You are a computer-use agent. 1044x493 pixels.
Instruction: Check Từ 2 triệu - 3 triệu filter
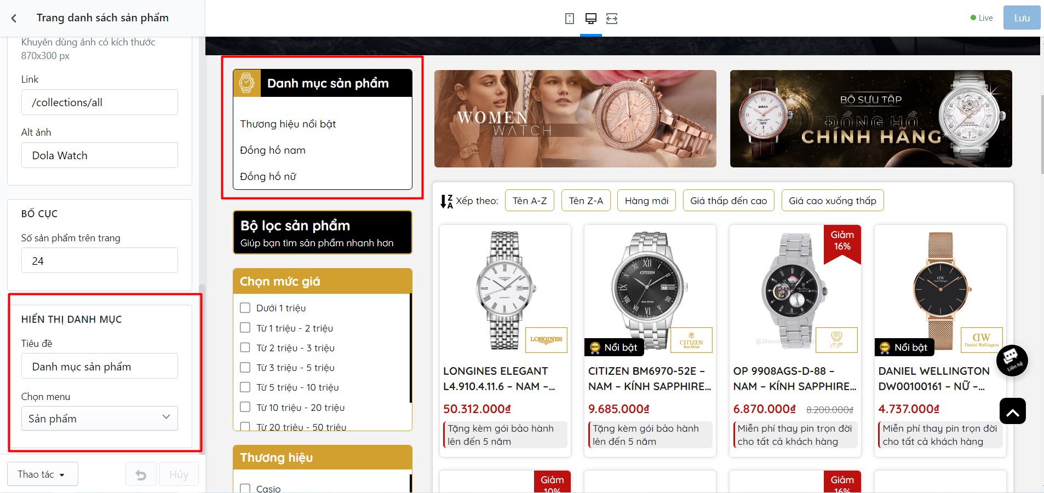coord(245,347)
